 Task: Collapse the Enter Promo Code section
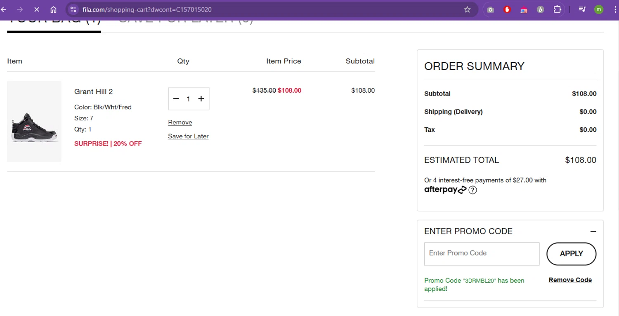[x=593, y=231]
